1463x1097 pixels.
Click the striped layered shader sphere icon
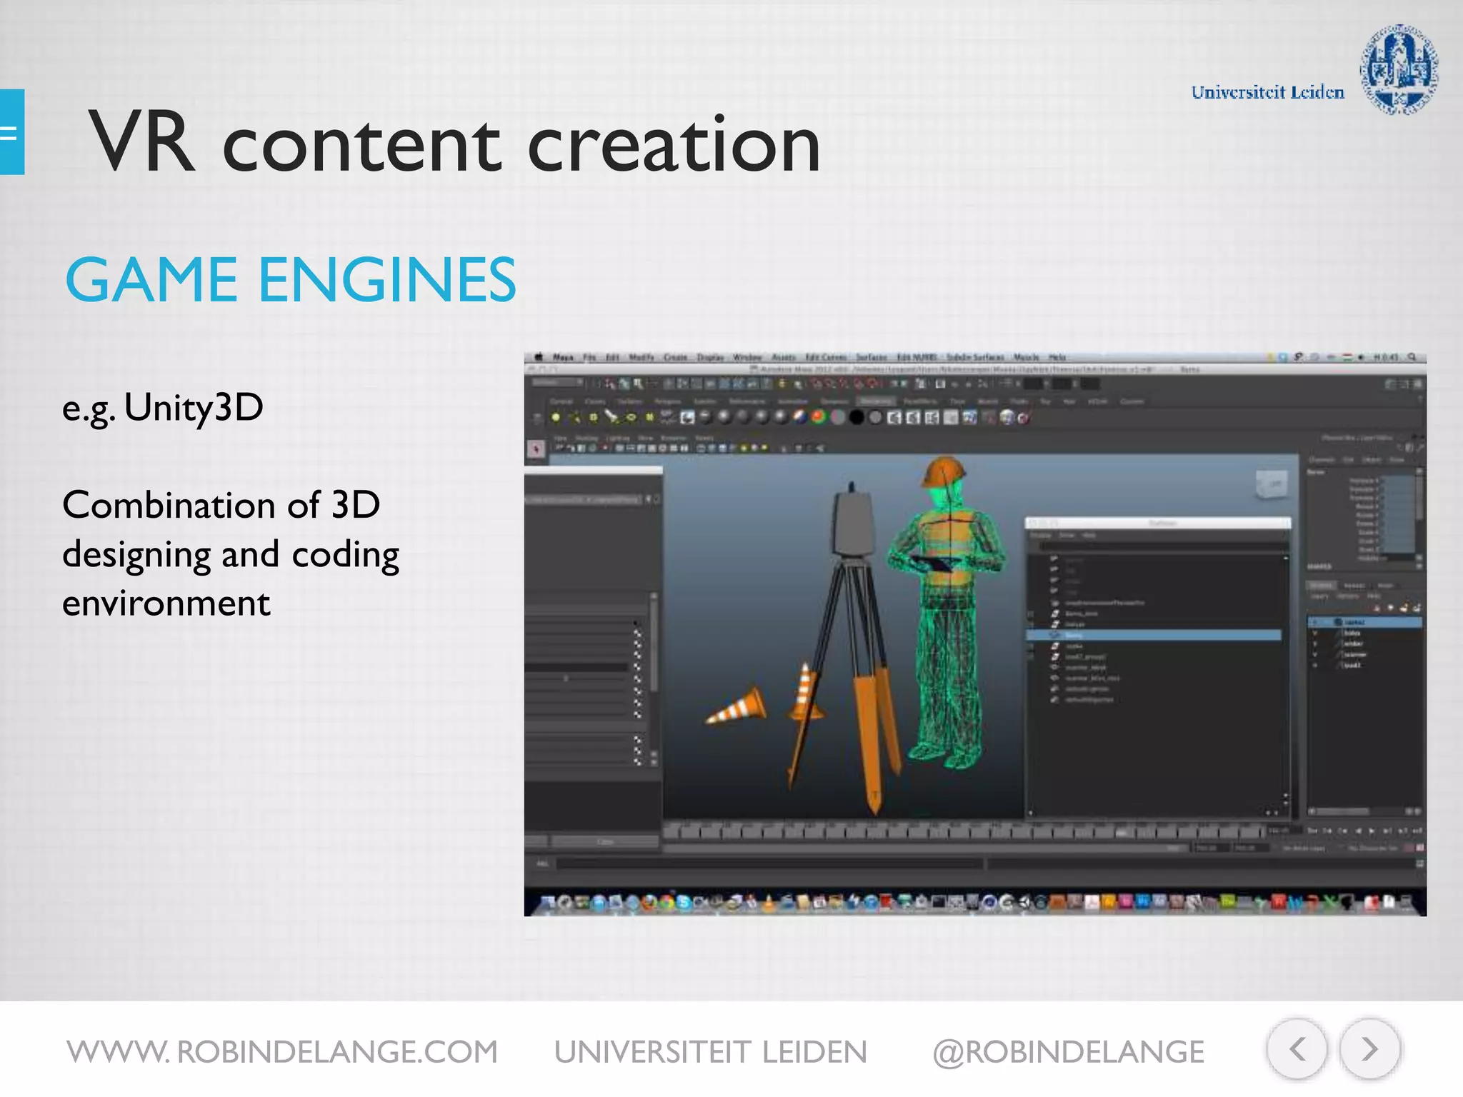click(800, 417)
